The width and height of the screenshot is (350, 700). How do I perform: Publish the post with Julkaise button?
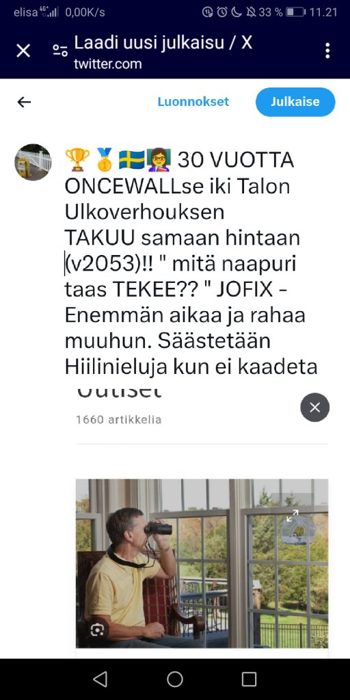[295, 102]
